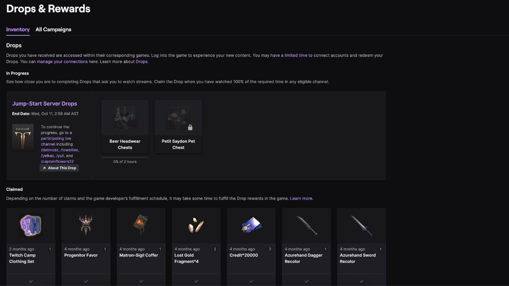Select the Beer Headwear Chests thumbnail
This screenshot has width=509, height=286.
(125, 118)
